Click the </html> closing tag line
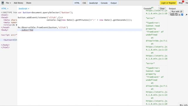This screenshot has height=106, width=188. pyautogui.click(x=5, y=47)
